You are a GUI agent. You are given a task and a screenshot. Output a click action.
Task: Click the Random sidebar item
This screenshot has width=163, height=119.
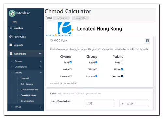pyautogui.click(x=18, y=61)
